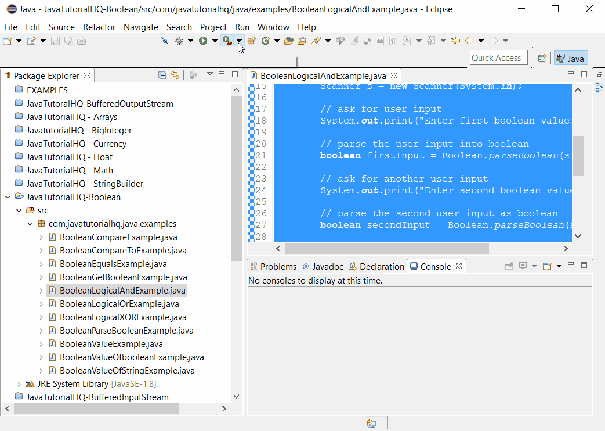Toggle Mark Occurrences highlighter icon

pos(354,41)
